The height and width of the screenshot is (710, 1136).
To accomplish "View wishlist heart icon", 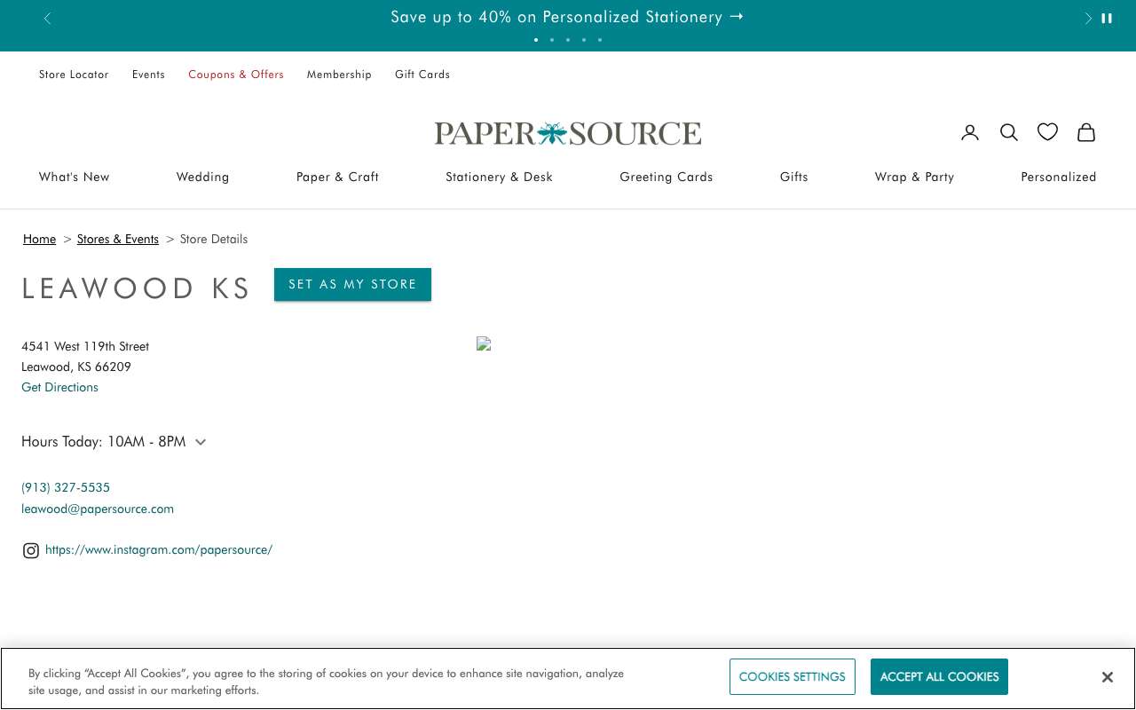I will pyautogui.click(x=1047, y=132).
